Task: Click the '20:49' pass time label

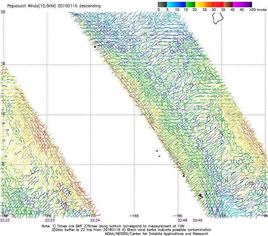Action: [x=197, y=220]
